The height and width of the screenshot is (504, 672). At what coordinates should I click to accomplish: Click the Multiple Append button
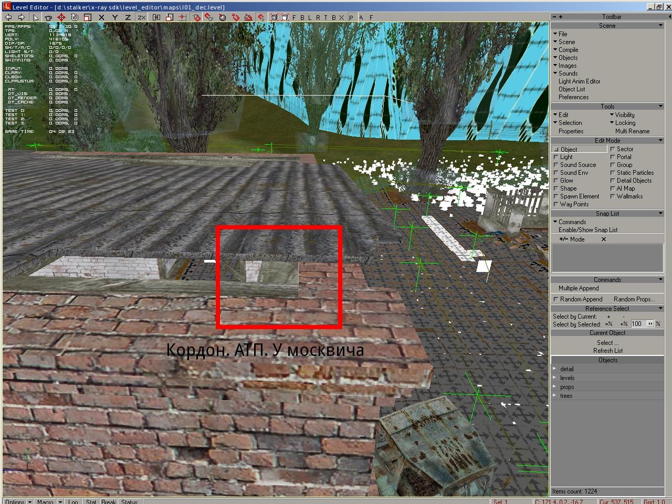coord(579,288)
